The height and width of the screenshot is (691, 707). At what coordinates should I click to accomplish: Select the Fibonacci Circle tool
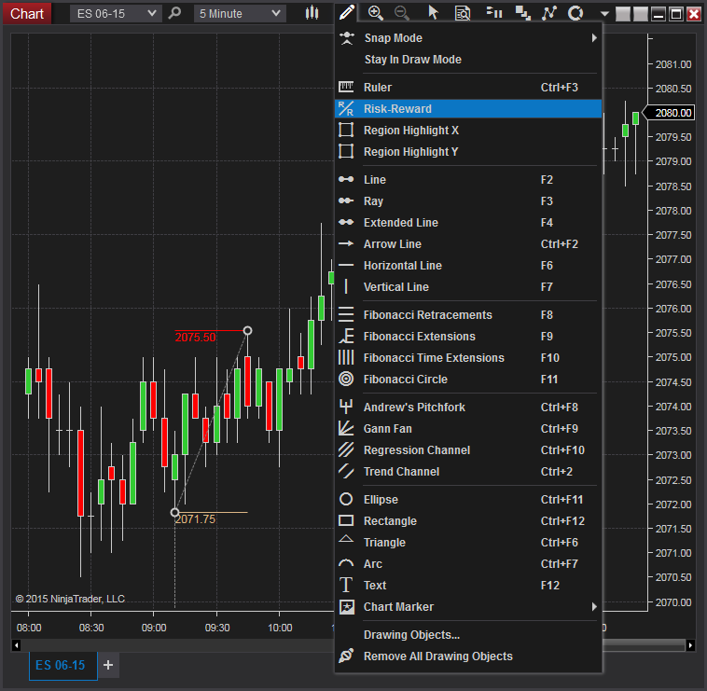click(468, 380)
